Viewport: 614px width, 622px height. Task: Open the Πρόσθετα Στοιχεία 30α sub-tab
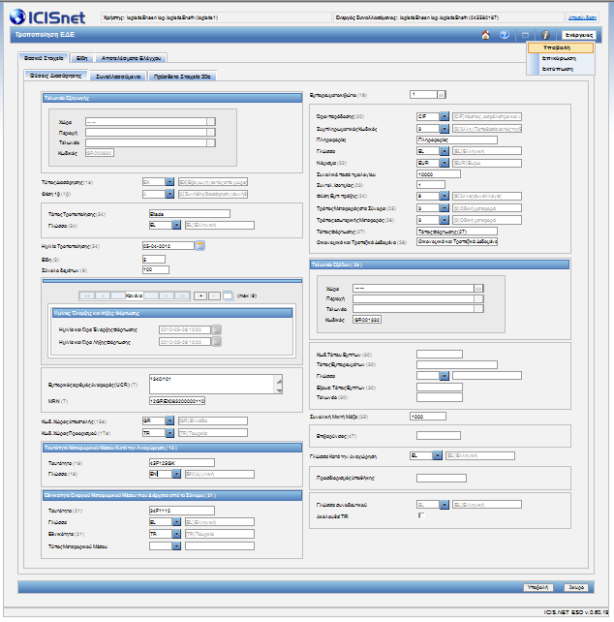(x=182, y=77)
